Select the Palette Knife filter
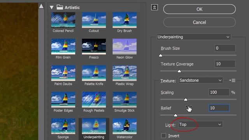The image size is (249, 140). (x=94, y=73)
